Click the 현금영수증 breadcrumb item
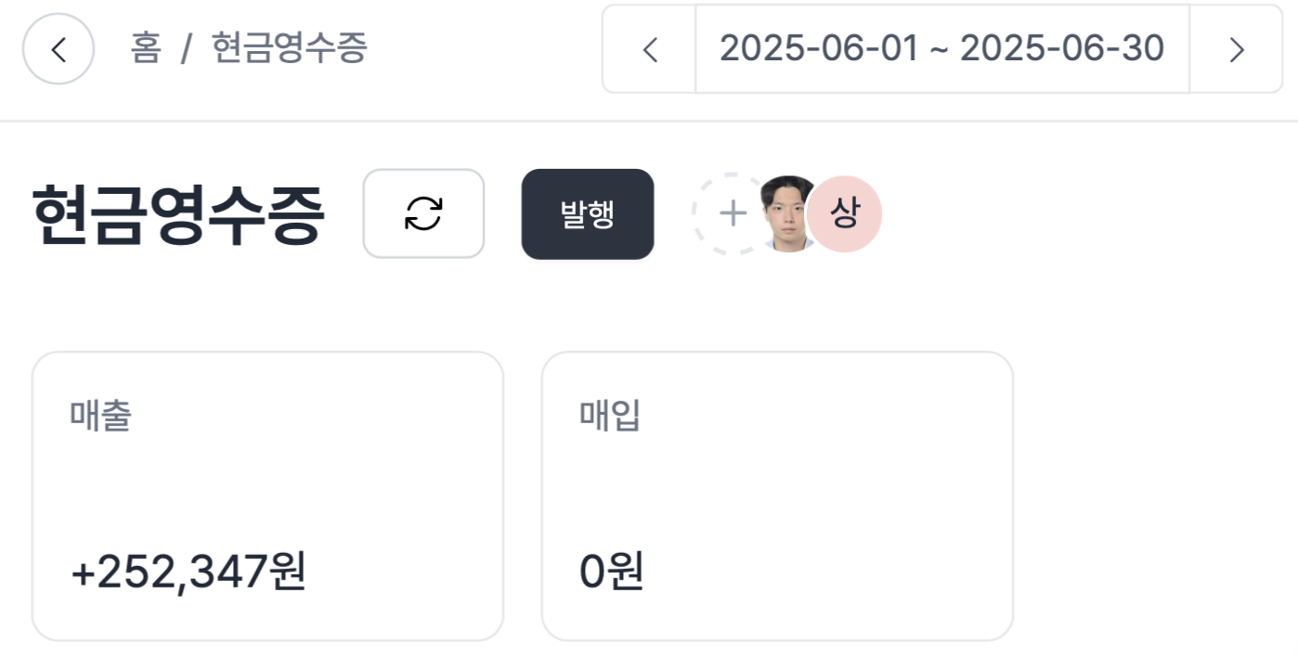 pyautogui.click(x=290, y=48)
